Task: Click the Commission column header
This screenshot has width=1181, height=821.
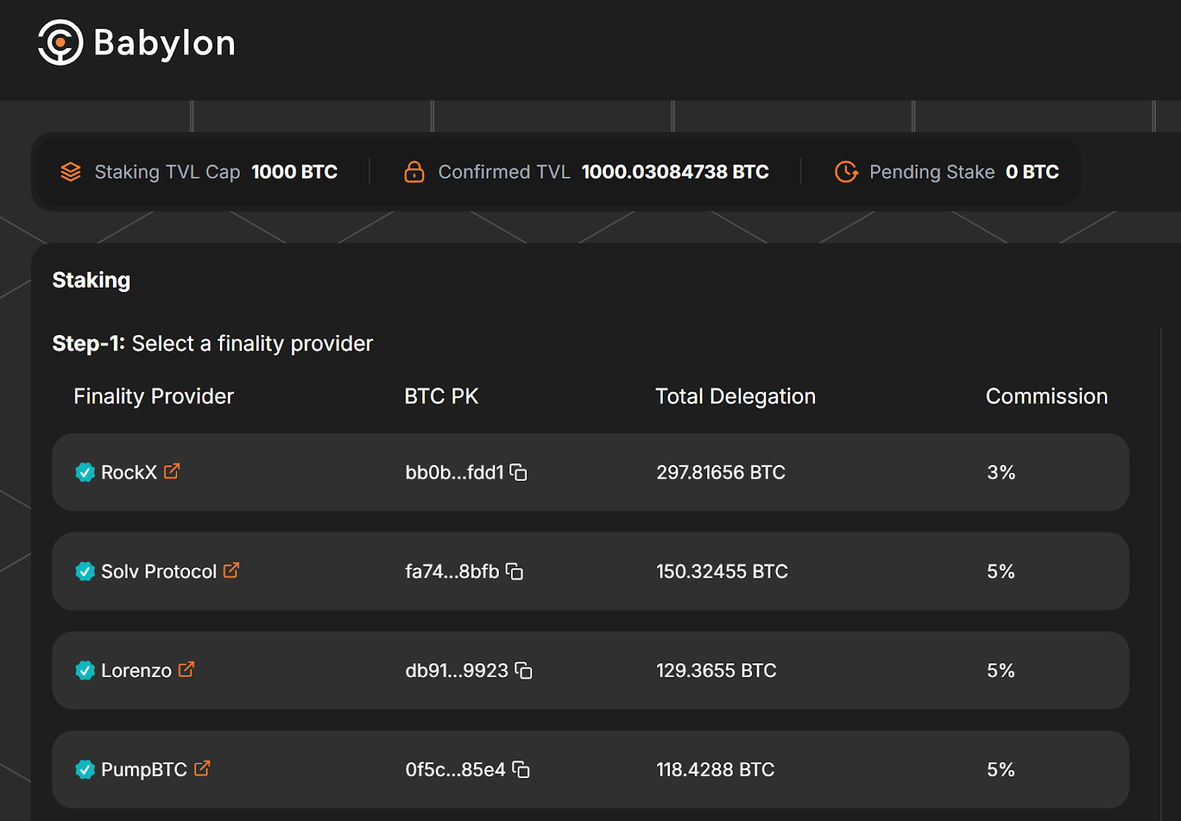Action: (x=1046, y=396)
